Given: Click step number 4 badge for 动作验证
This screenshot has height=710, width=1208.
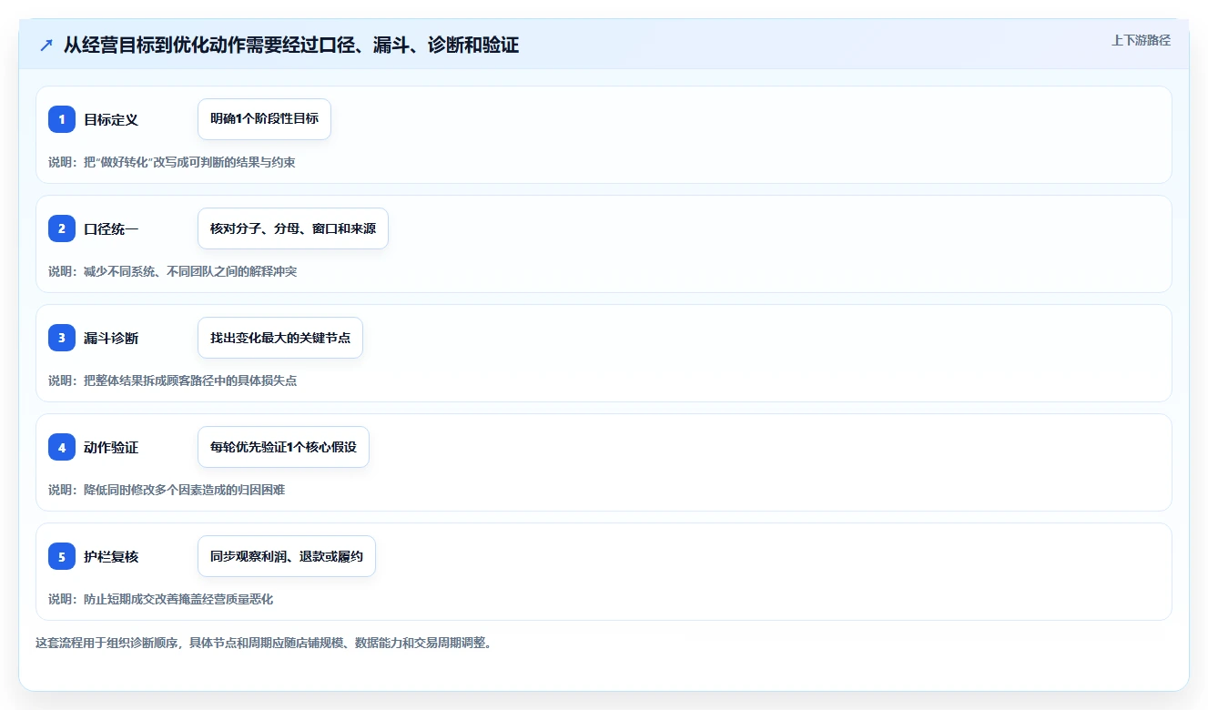Looking at the screenshot, I should [62, 447].
